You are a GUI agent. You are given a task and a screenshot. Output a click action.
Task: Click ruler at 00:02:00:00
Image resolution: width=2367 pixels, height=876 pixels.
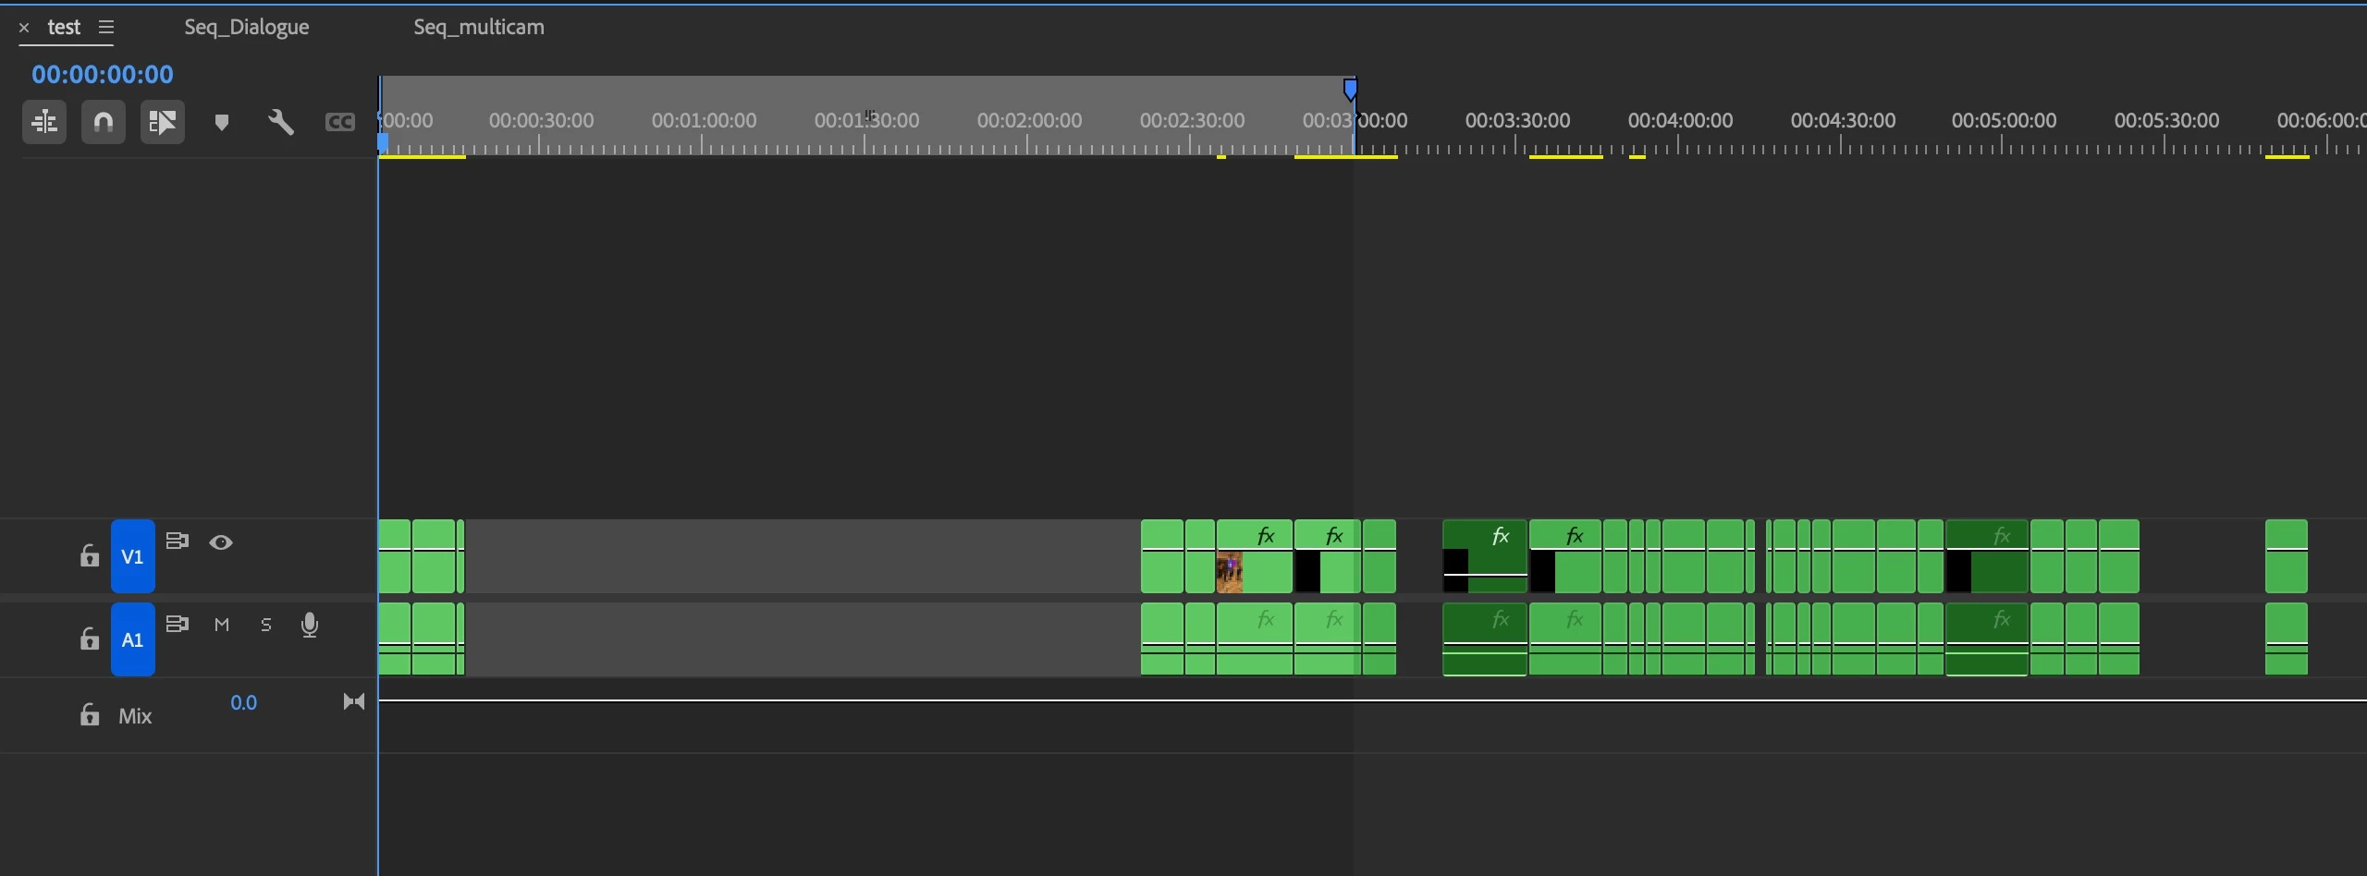(1029, 121)
